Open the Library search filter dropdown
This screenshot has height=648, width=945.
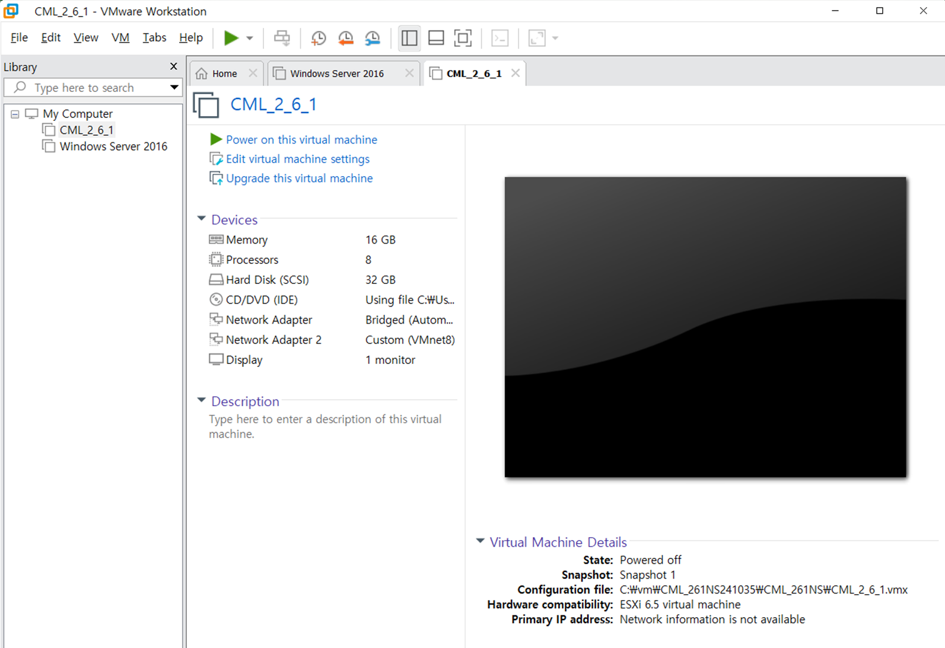coord(174,88)
